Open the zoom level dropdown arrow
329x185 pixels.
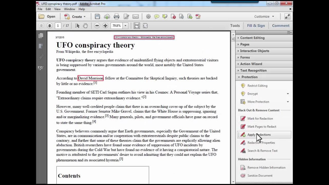tap(125, 25)
